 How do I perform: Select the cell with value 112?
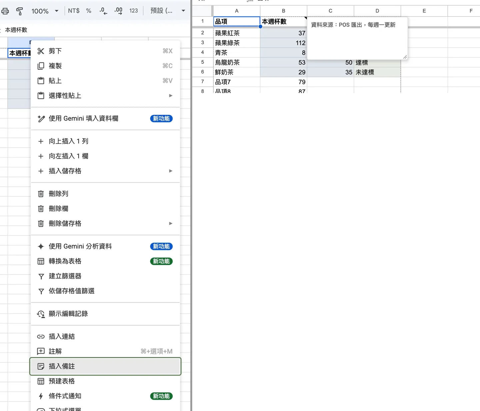[x=283, y=43]
